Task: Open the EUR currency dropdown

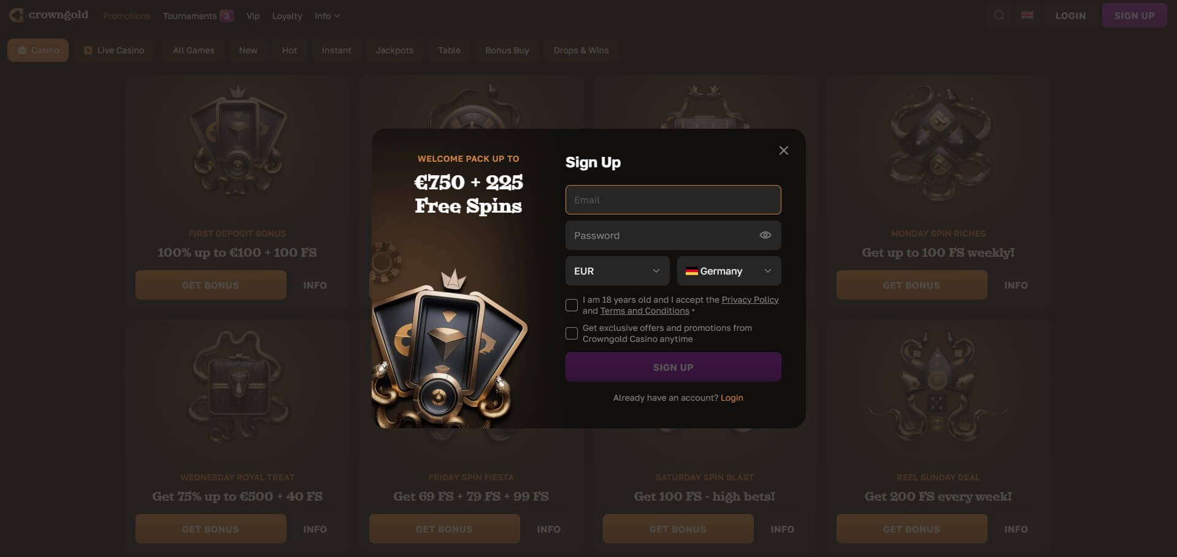Action: pyautogui.click(x=617, y=271)
